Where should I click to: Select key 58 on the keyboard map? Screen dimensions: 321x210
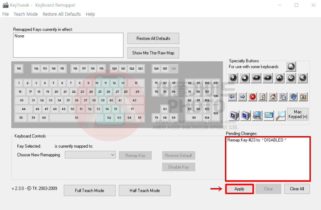[21, 118]
